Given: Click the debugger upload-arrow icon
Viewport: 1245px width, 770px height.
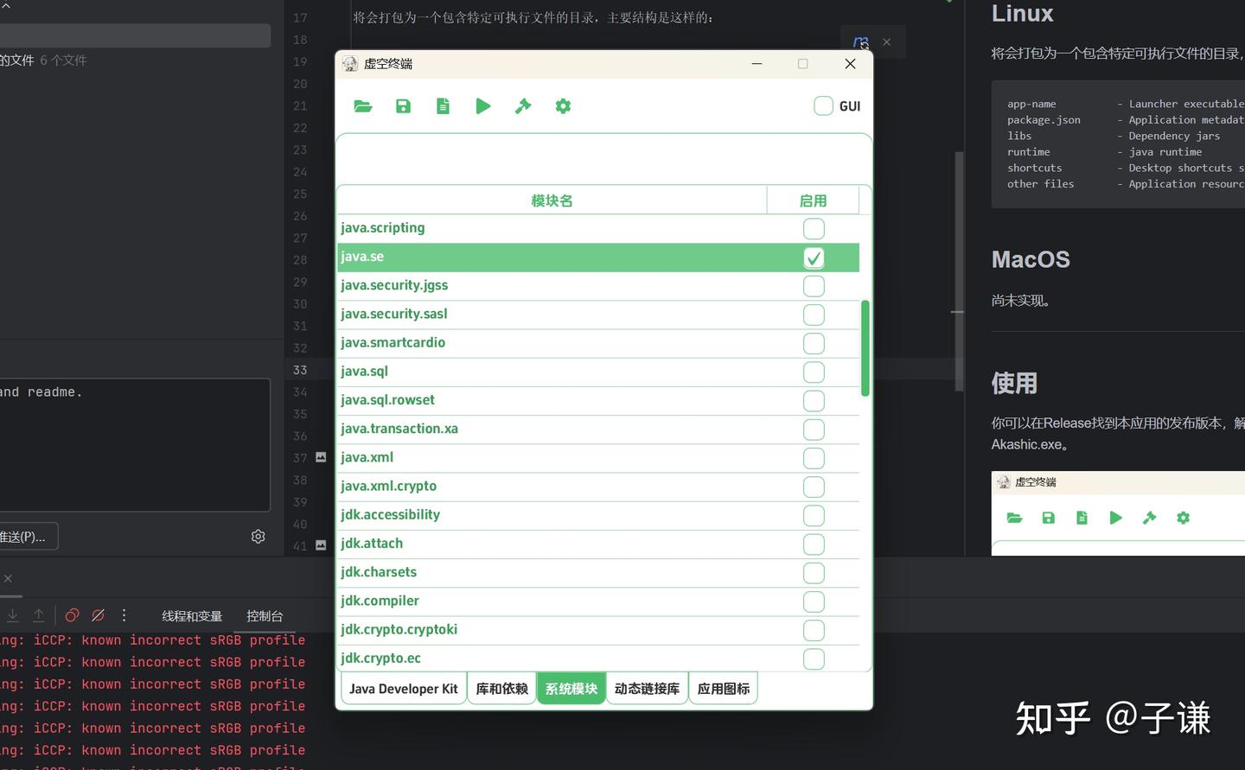Looking at the screenshot, I should point(39,615).
